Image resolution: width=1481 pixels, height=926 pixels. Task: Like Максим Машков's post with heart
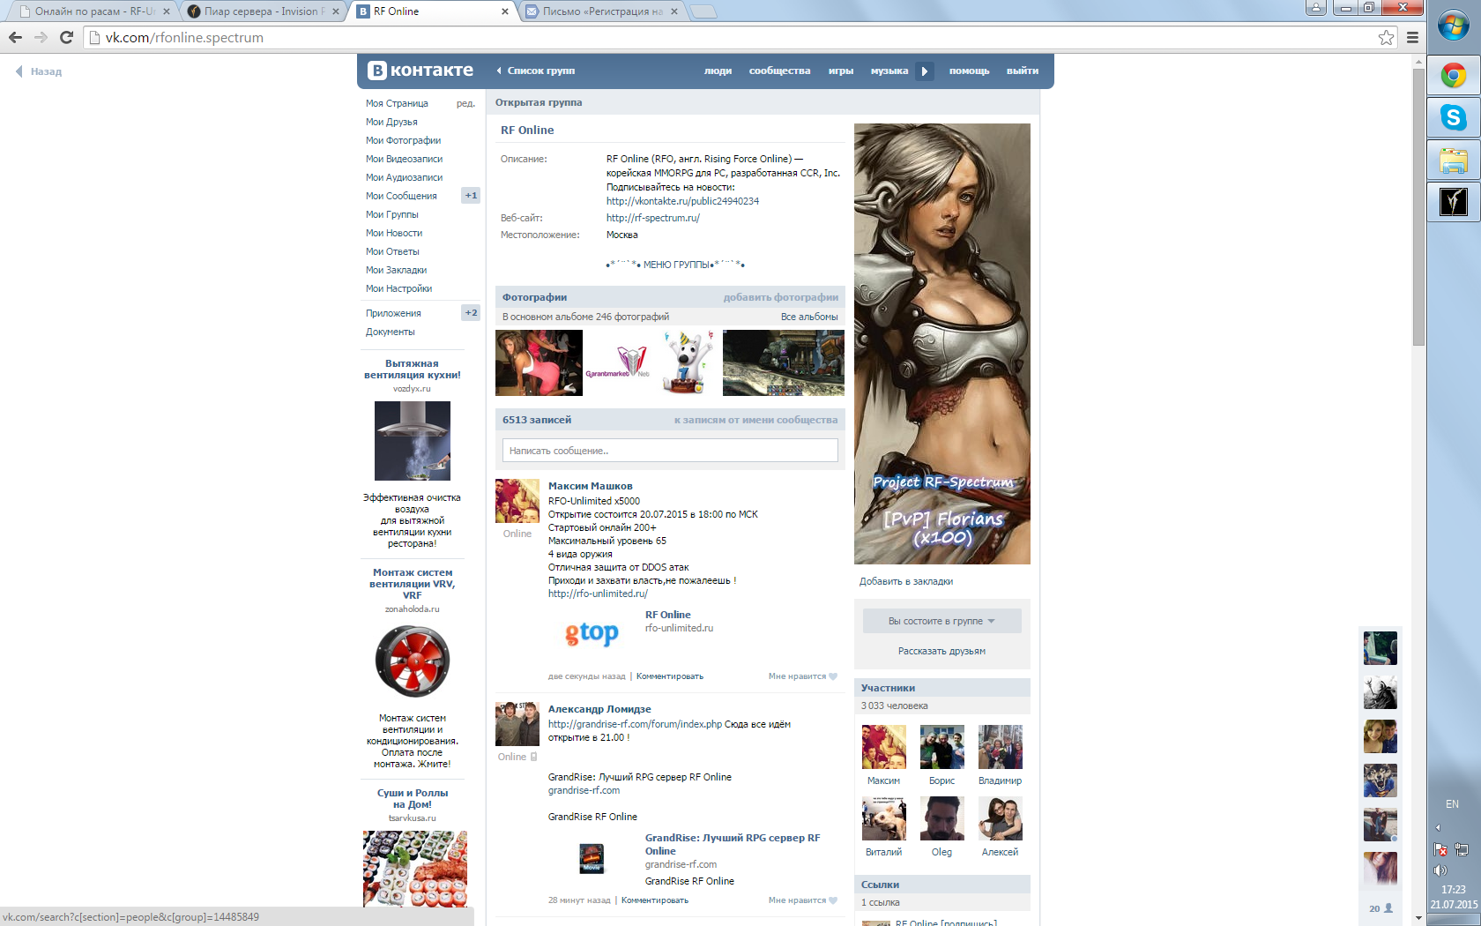click(x=833, y=676)
